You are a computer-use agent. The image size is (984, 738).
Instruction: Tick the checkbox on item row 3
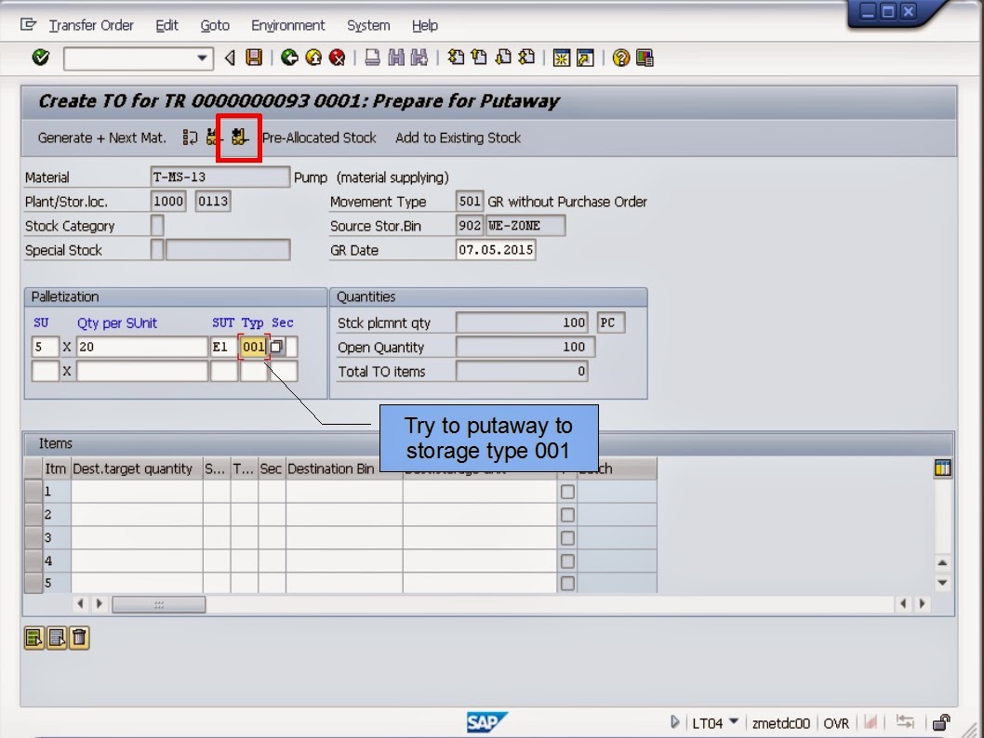point(566,537)
